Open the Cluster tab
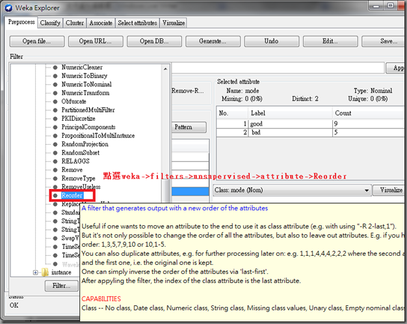This screenshot has width=407, height=324. click(75, 23)
